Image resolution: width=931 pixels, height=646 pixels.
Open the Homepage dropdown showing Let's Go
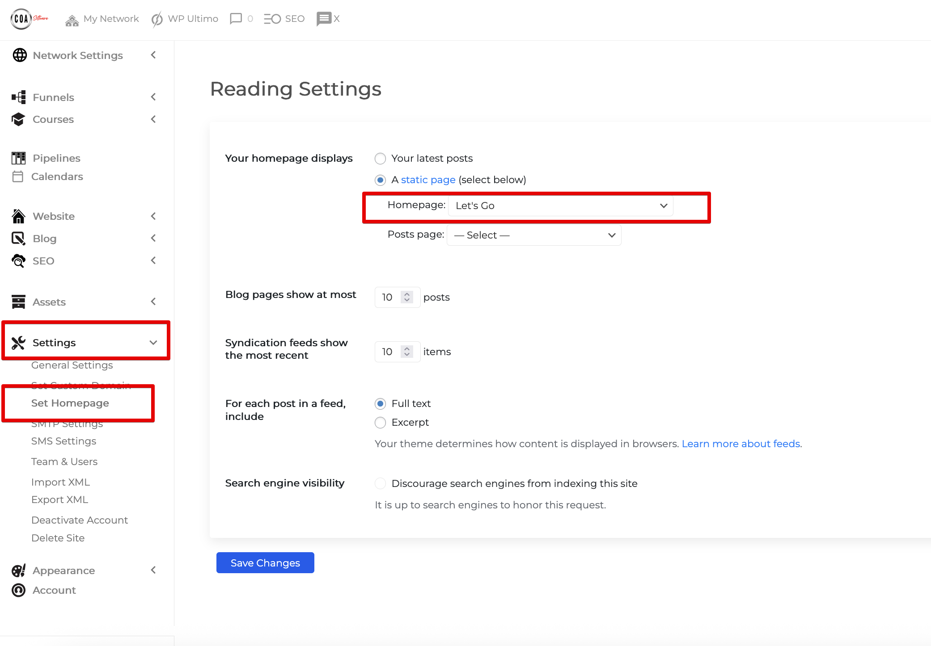tap(560, 206)
